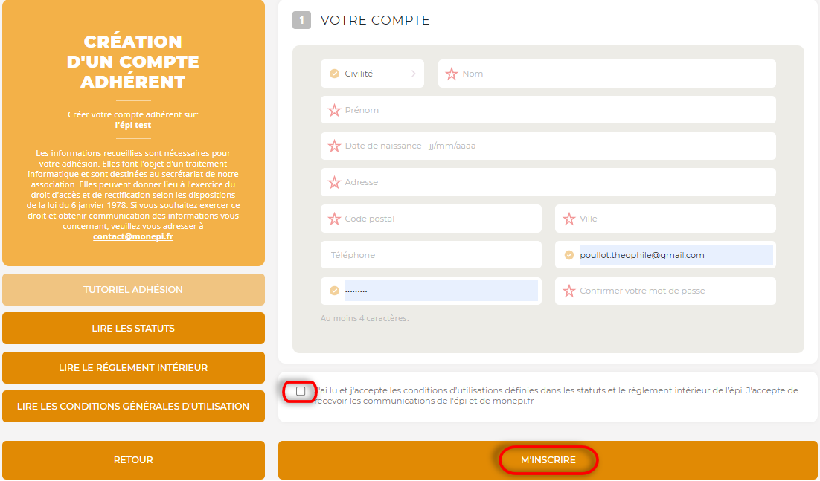Open the Tutoriel Adhésion page
The height and width of the screenshot is (481, 820).
133,289
